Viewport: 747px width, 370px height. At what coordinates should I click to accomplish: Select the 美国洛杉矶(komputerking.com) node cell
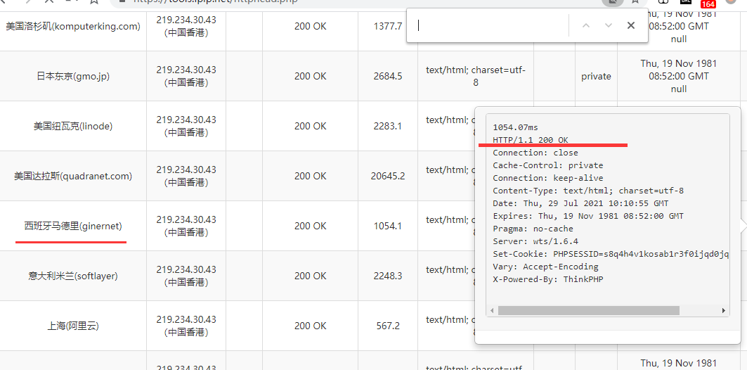pyautogui.click(x=73, y=27)
